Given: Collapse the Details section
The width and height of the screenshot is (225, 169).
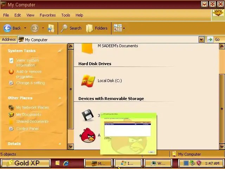Looking at the screenshot, I should [60, 144].
